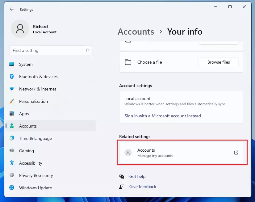The image size is (255, 202).
Task: Click the search magnifier icon
Action: pos(87,50)
